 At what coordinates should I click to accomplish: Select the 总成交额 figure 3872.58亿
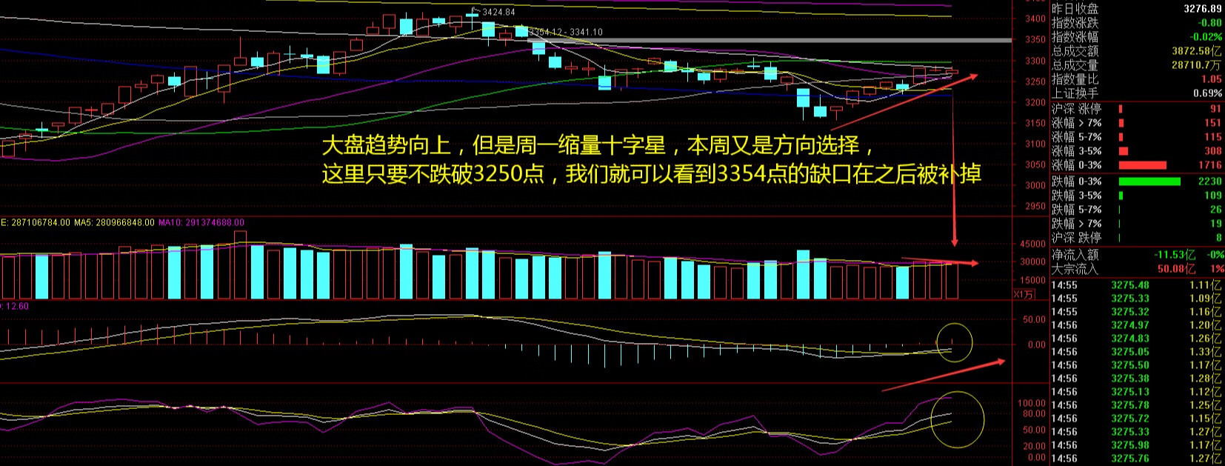click(x=1197, y=51)
